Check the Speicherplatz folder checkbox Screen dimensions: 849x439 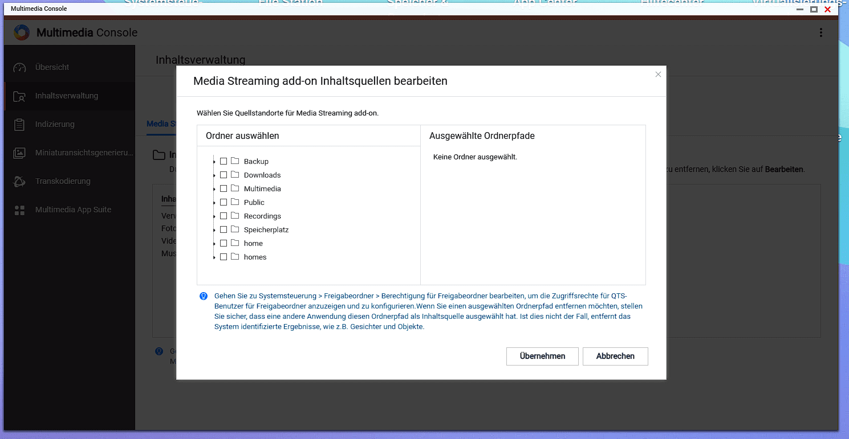[x=224, y=229]
